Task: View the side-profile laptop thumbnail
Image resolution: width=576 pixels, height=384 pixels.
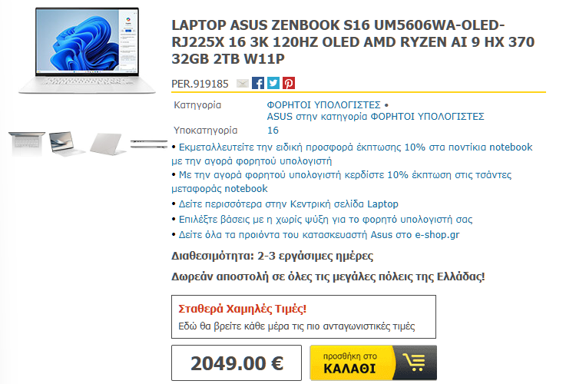Action: click(149, 144)
